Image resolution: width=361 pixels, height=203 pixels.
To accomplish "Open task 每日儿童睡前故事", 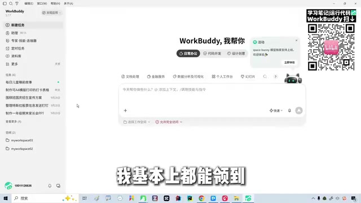I will 33,82.
